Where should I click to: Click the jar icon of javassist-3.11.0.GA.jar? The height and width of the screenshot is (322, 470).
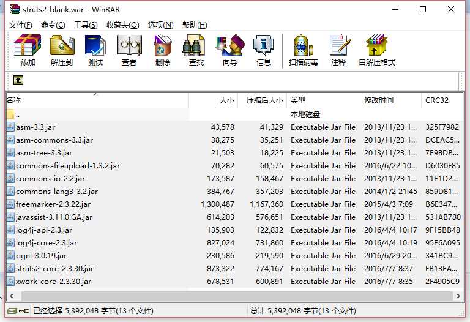pos(10,217)
